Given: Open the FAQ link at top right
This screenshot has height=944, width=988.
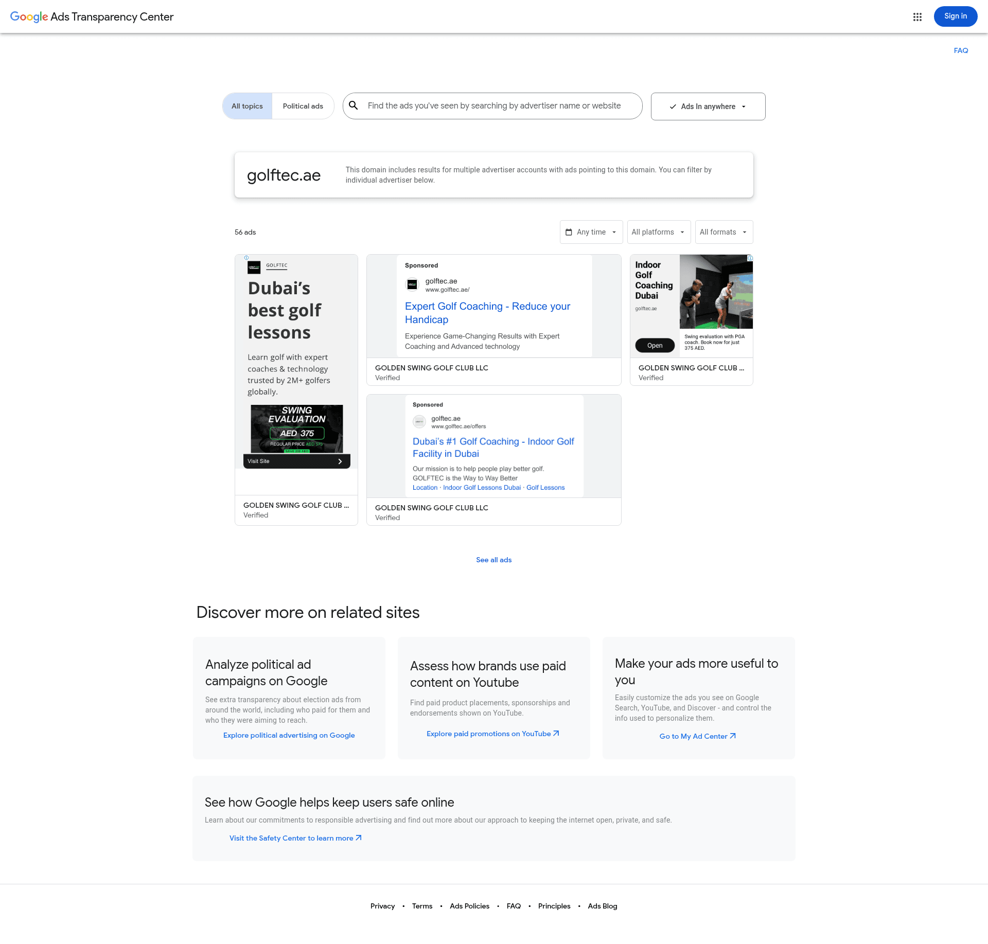Looking at the screenshot, I should [x=961, y=50].
